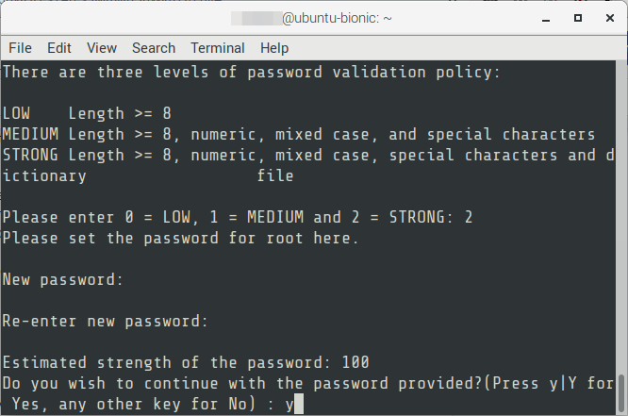This screenshot has height=416, width=628.
Task: Maximize the terminal window
Action: (577, 18)
